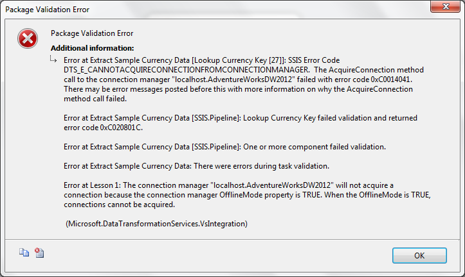Close the Package Validation Error dialog
Screen dimensions: 465x277
coord(445,6)
